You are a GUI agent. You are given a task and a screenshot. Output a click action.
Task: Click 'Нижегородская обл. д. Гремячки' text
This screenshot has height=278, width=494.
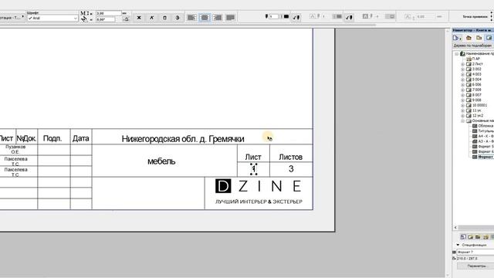point(183,139)
